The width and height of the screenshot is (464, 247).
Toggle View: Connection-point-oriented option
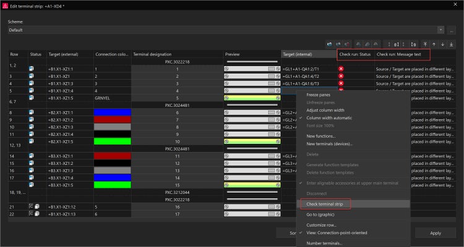(x=338, y=233)
